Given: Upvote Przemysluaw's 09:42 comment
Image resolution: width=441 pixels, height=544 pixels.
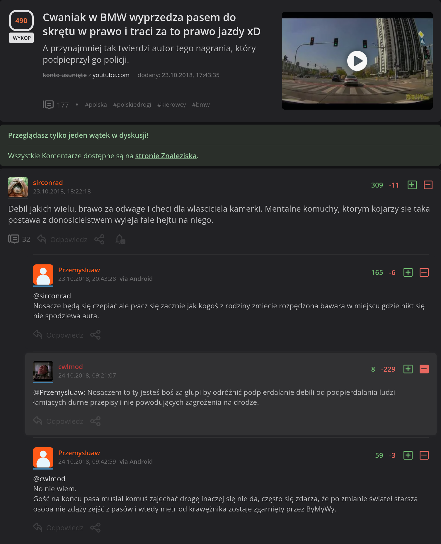Looking at the screenshot, I should coord(408,455).
